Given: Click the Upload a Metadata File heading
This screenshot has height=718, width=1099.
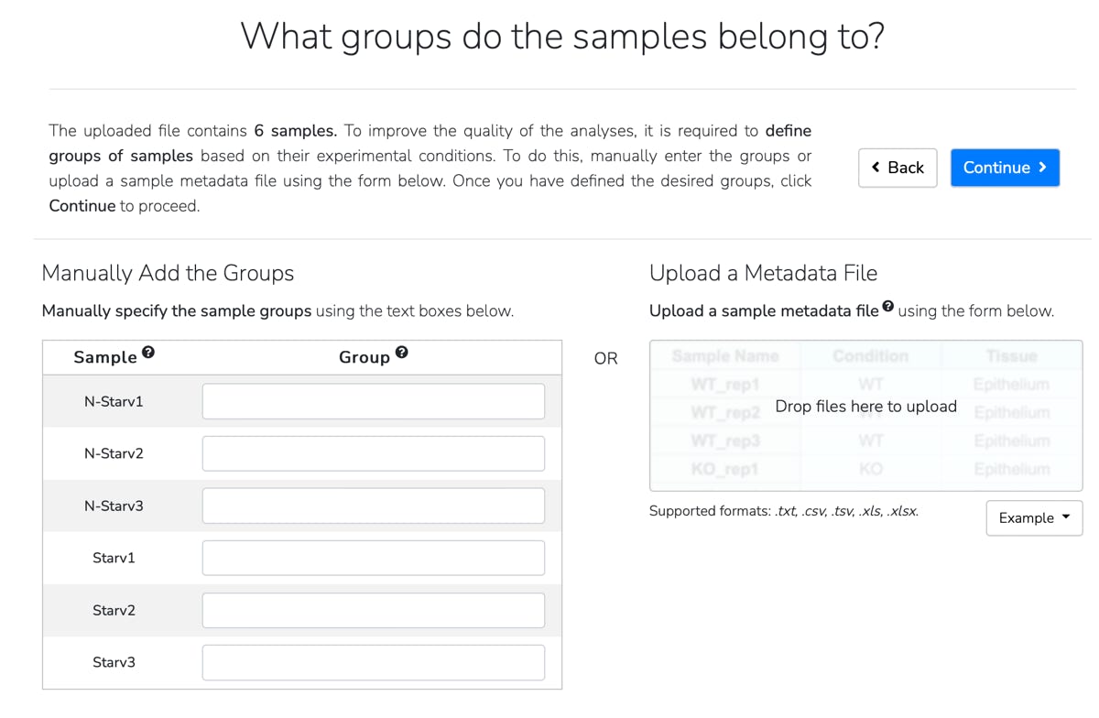Looking at the screenshot, I should tap(763, 273).
